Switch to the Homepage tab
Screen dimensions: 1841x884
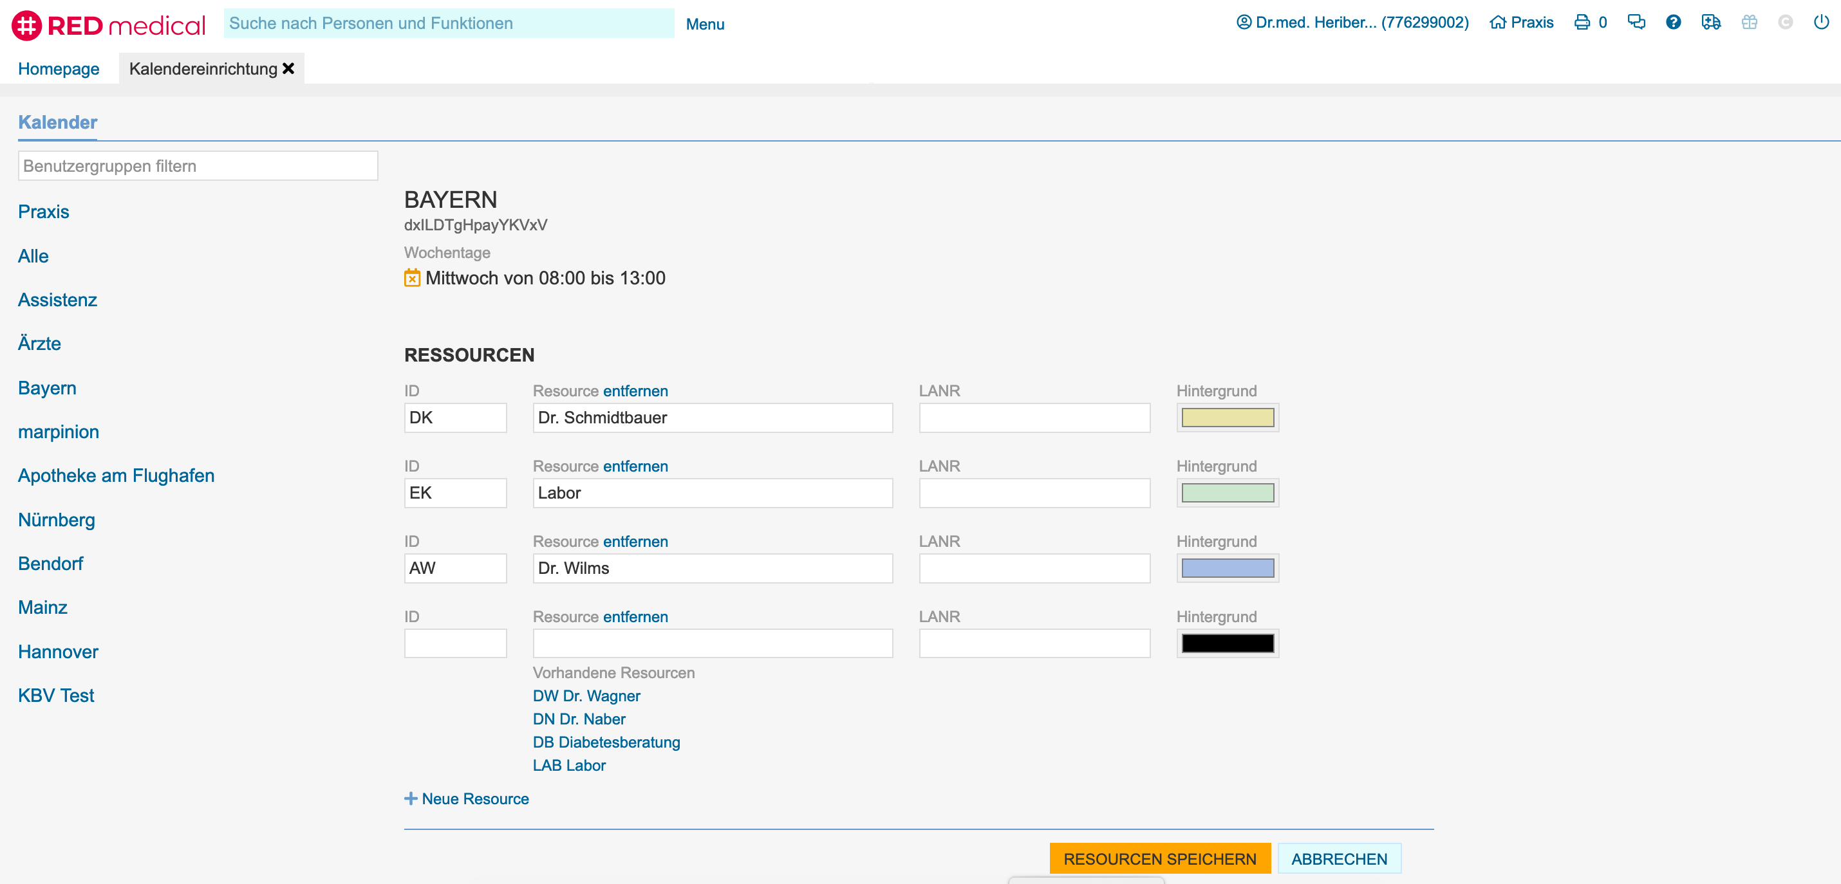click(x=59, y=69)
